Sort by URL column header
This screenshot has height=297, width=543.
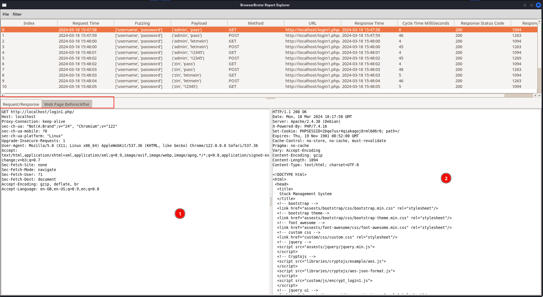[x=312, y=23]
